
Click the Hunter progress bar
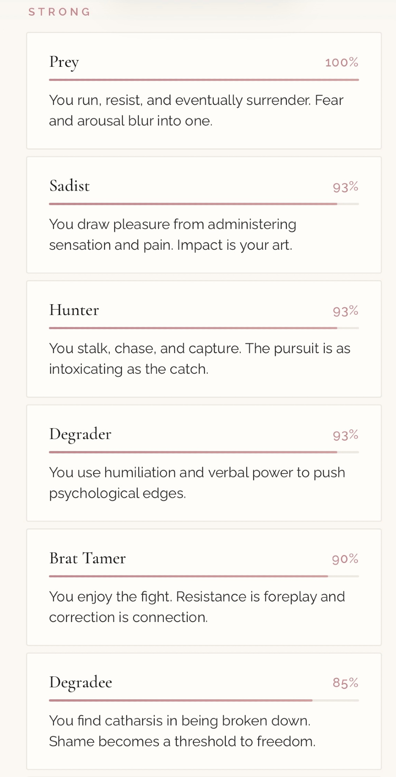[203, 328]
